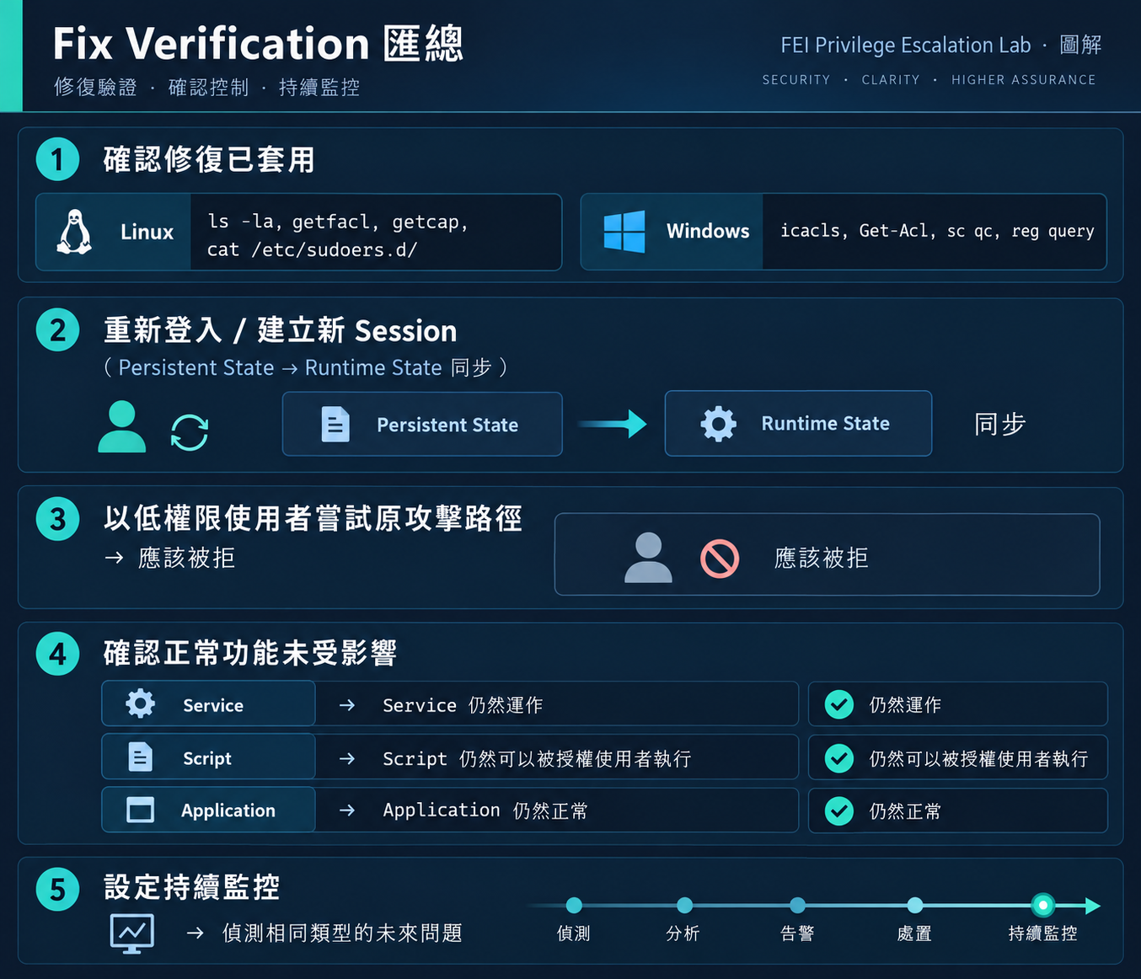Click the check mark next to 仍然正常
This screenshot has width=1141, height=979.
tap(839, 811)
